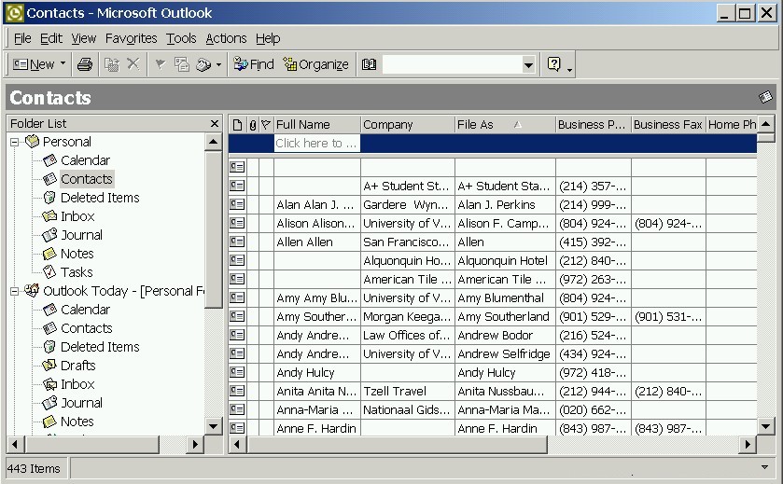Open Journal folder under Personal
Viewport: 783px width, 484px height.
81,234
